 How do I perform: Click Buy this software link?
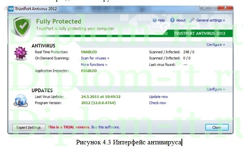105,127
